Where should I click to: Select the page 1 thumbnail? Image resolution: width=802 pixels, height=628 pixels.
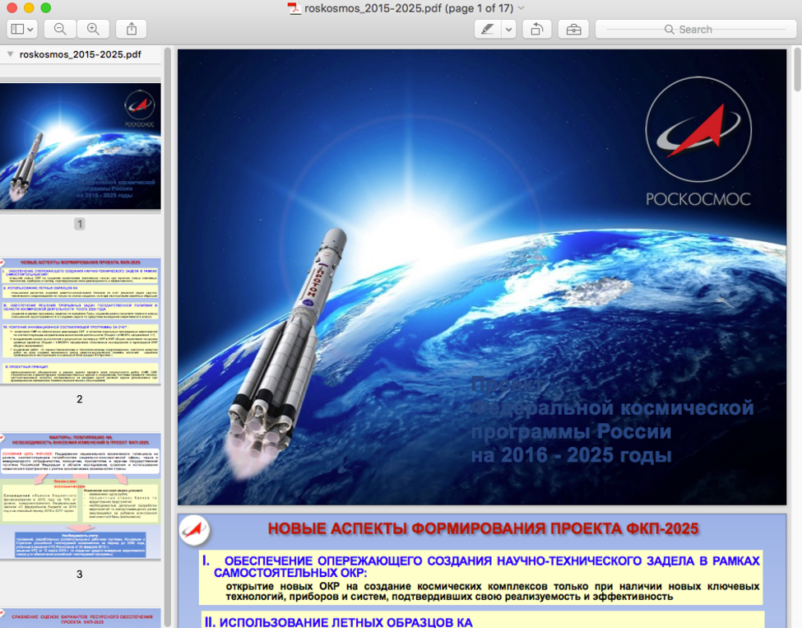point(81,146)
